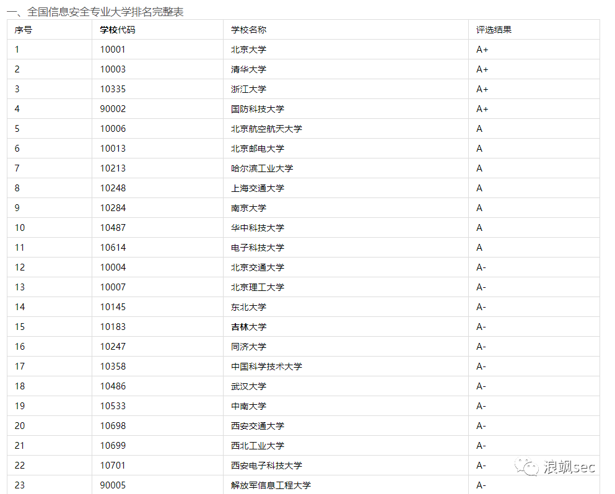The image size is (615, 494).
Task: Click the A result for 北京航空航天大学
Action: coord(479,129)
